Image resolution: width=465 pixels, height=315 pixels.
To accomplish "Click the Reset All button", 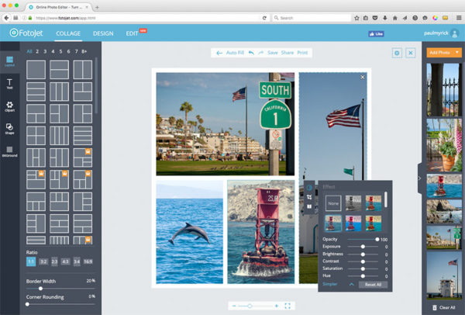I will pyautogui.click(x=373, y=285).
